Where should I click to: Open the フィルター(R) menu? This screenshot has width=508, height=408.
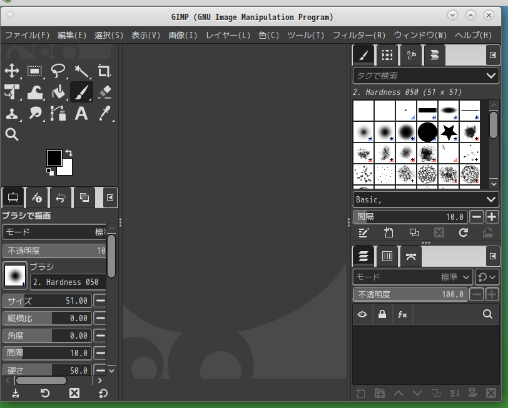coord(358,35)
